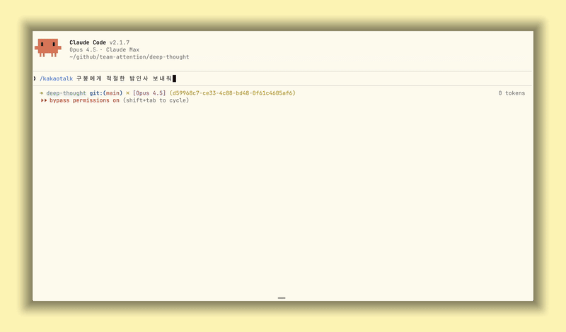Click the yellow × git dirty marker

(127, 93)
